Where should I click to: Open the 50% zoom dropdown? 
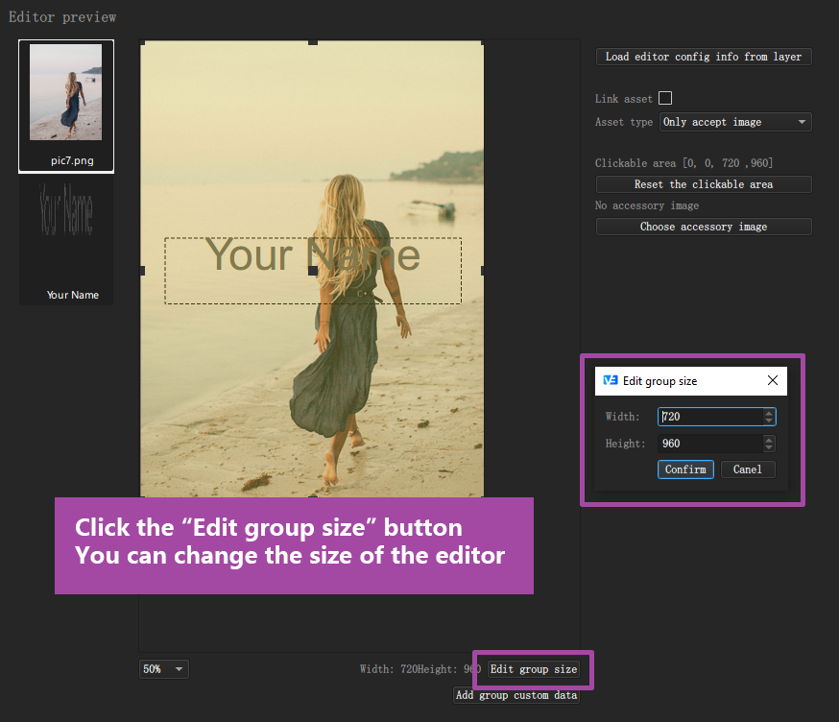164,669
